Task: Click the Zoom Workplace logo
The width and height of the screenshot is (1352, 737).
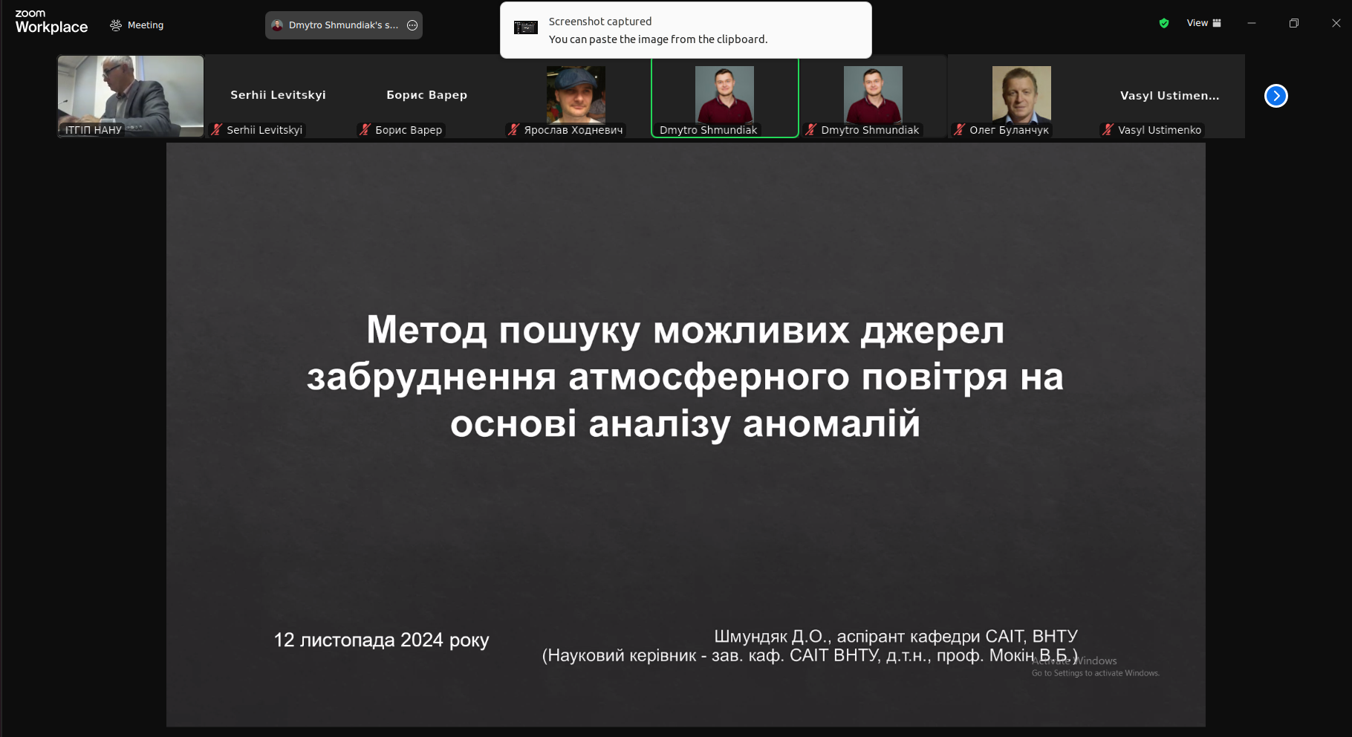Action: point(51,22)
